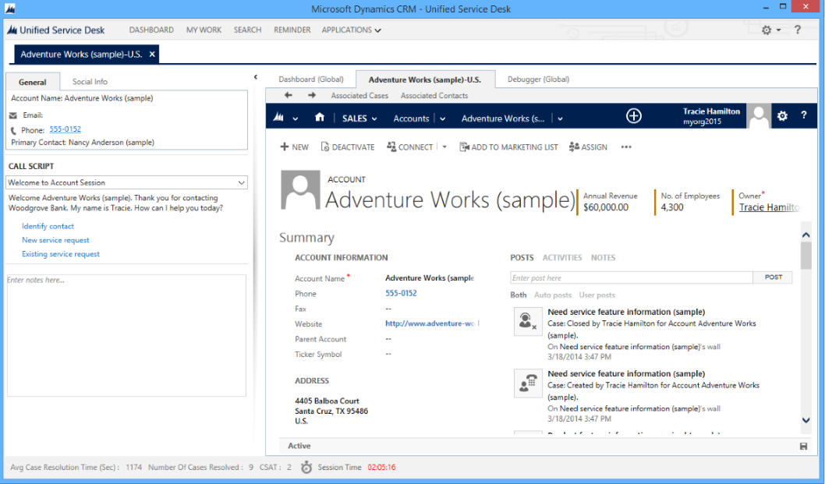Select the Assign command icon
Viewport: 825px width, 484px height.
click(x=572, y=147)
